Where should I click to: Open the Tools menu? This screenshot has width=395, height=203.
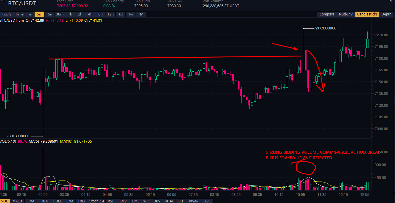coord(6,14)
